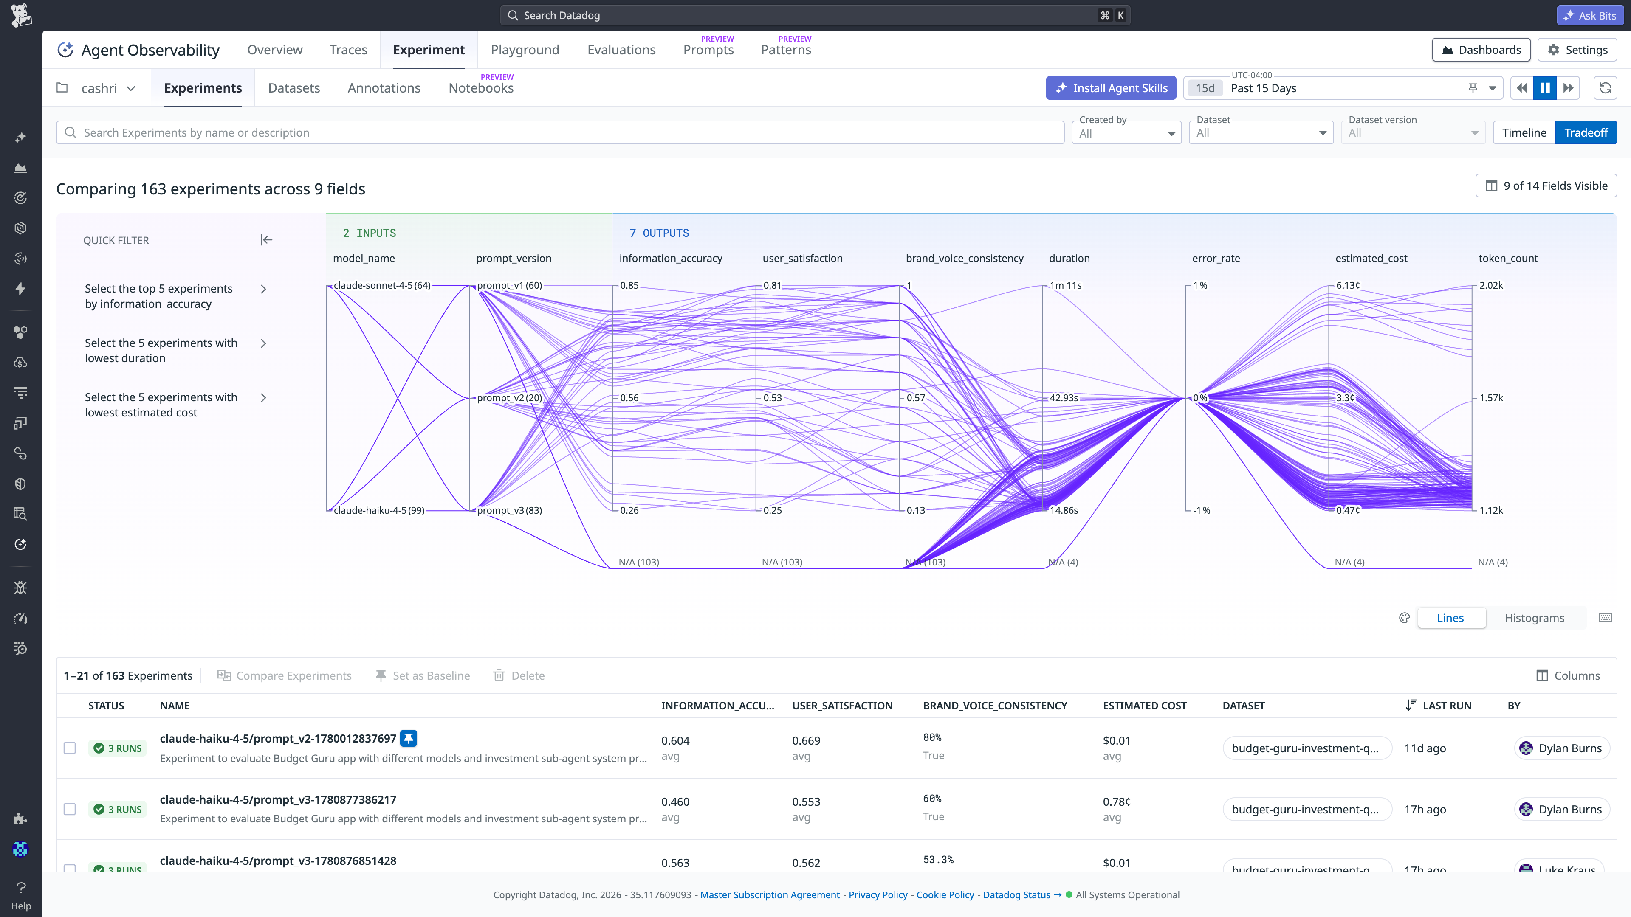Open the bug icon in the left sidebar
Screen dimensions: 1631x917
coord(20,588)
